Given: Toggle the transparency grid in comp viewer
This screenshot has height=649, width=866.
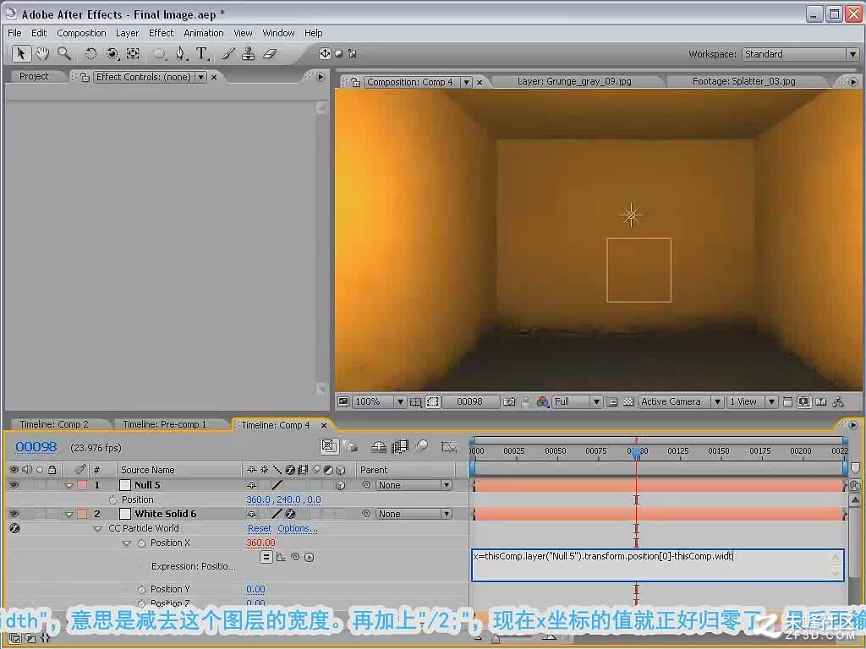Looking at the screenshot, I should coord(628,401).
